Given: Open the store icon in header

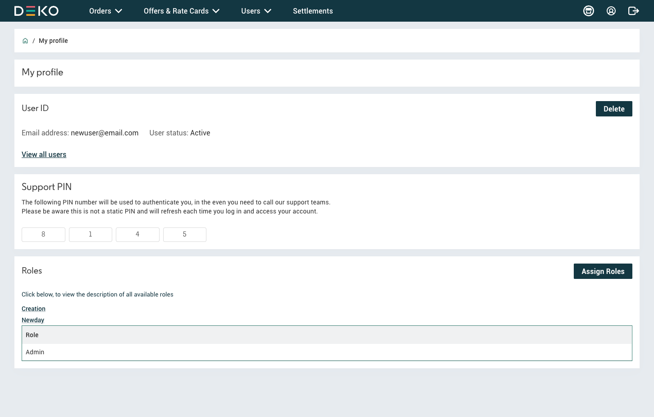Looking at the screenshot, I should pyautogui.click(x=589, y=11).
